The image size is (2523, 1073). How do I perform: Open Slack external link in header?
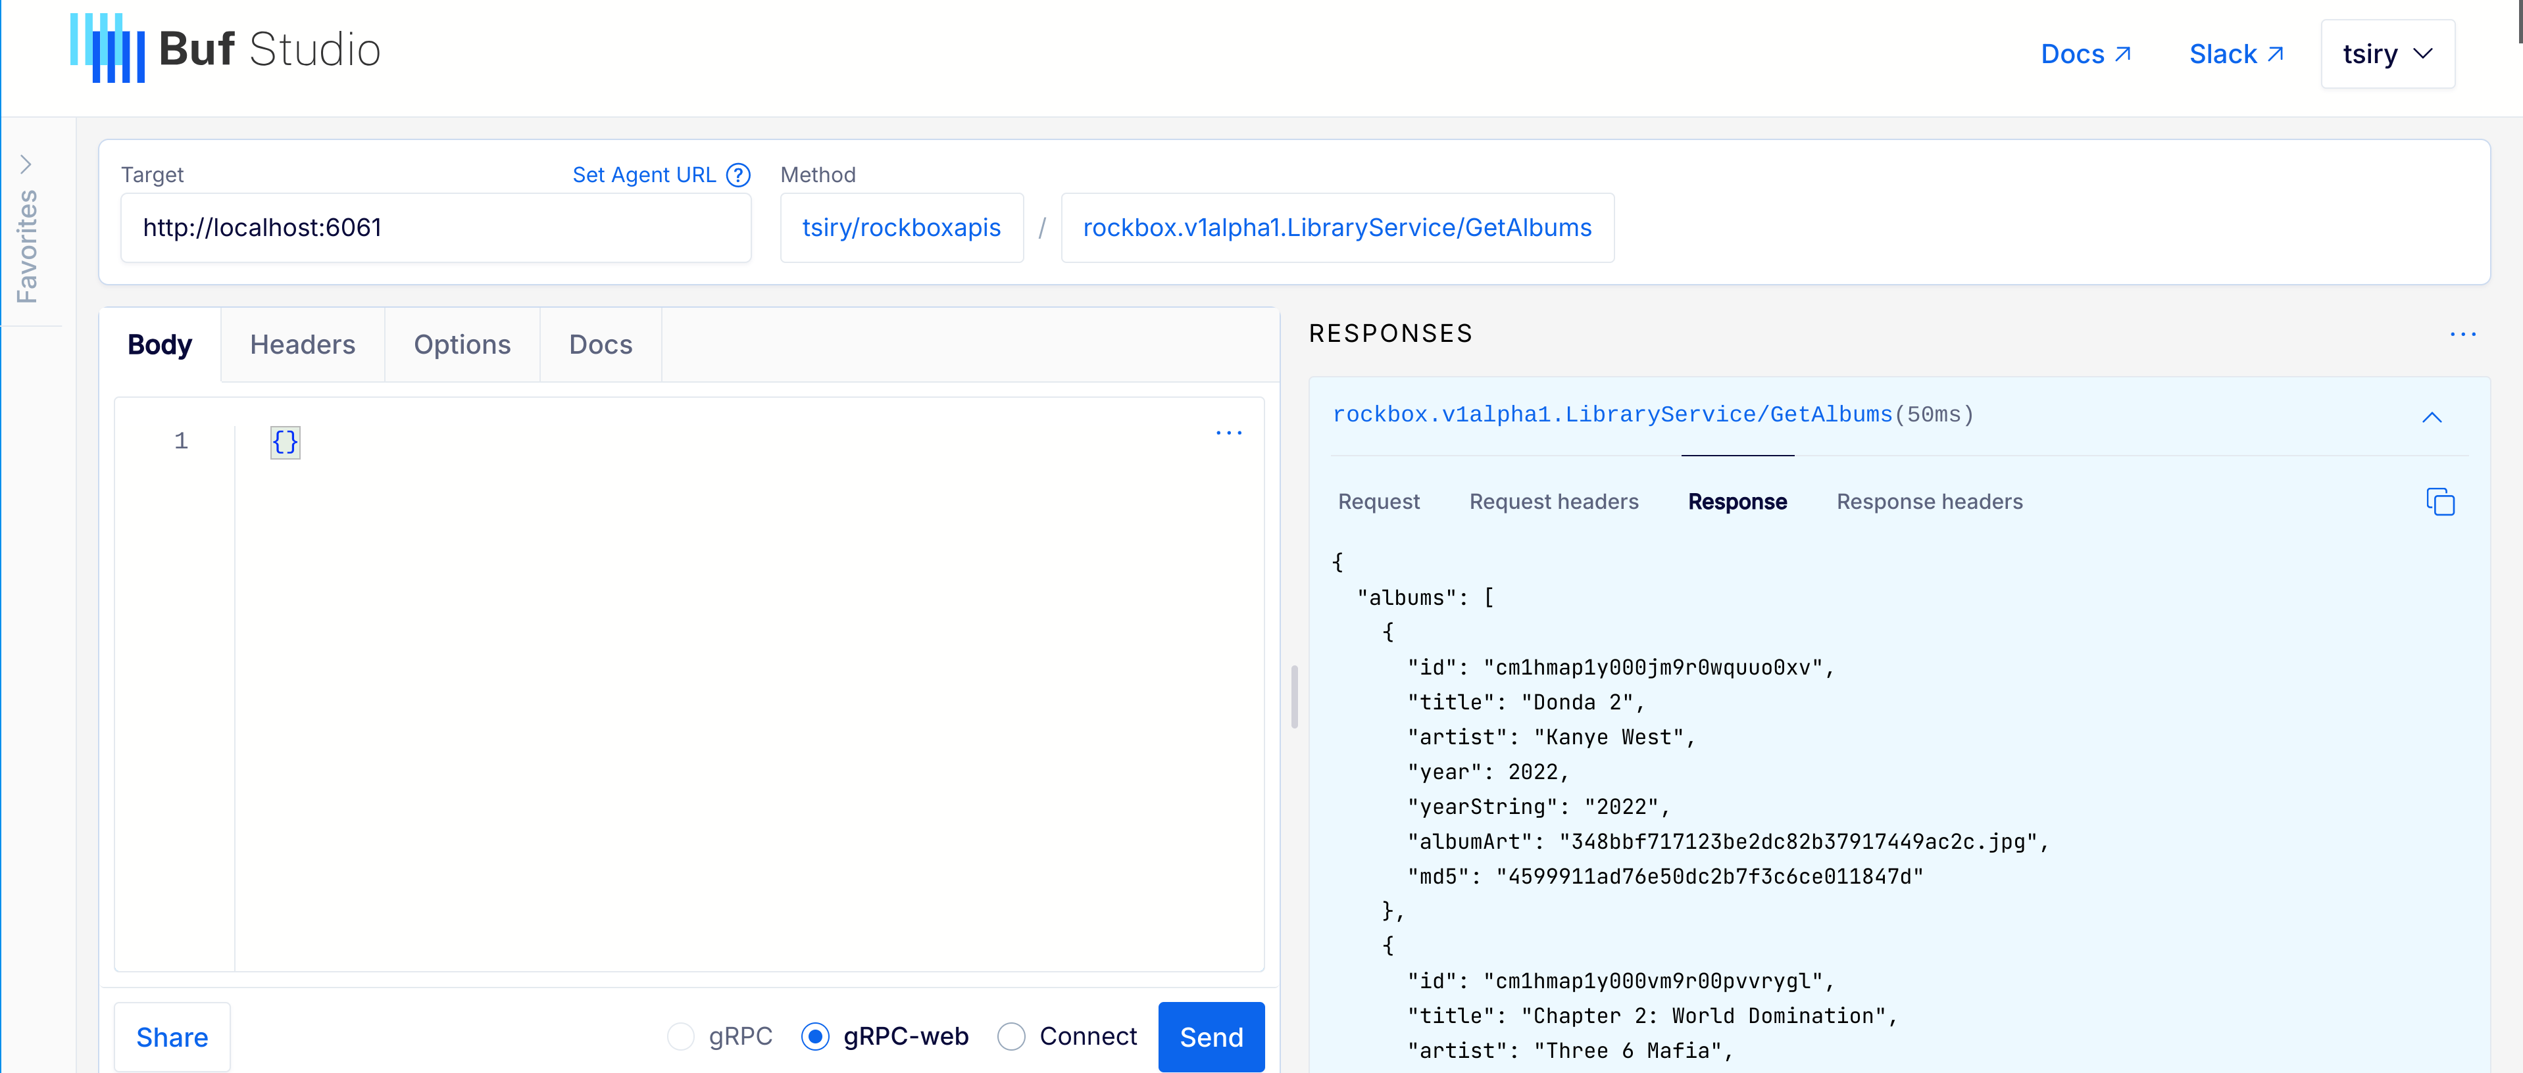pos(2236,54)
